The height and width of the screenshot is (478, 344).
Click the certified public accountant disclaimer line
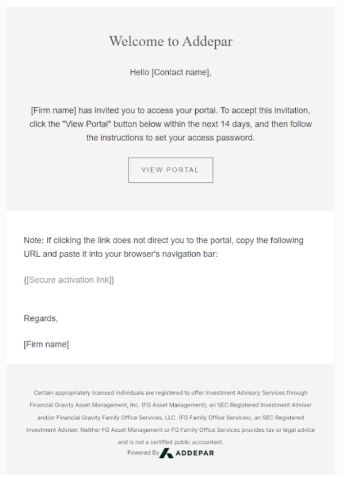(171, 442)
